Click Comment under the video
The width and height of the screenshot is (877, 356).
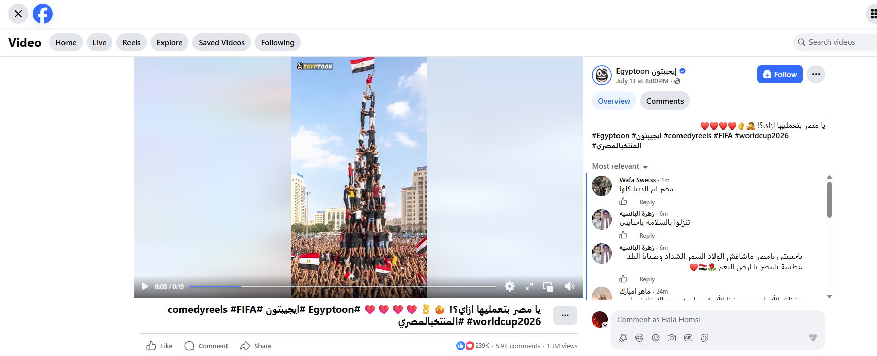tap(206, 346)
